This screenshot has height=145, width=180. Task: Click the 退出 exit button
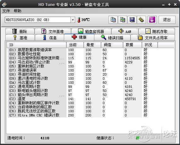pos(167,20)
